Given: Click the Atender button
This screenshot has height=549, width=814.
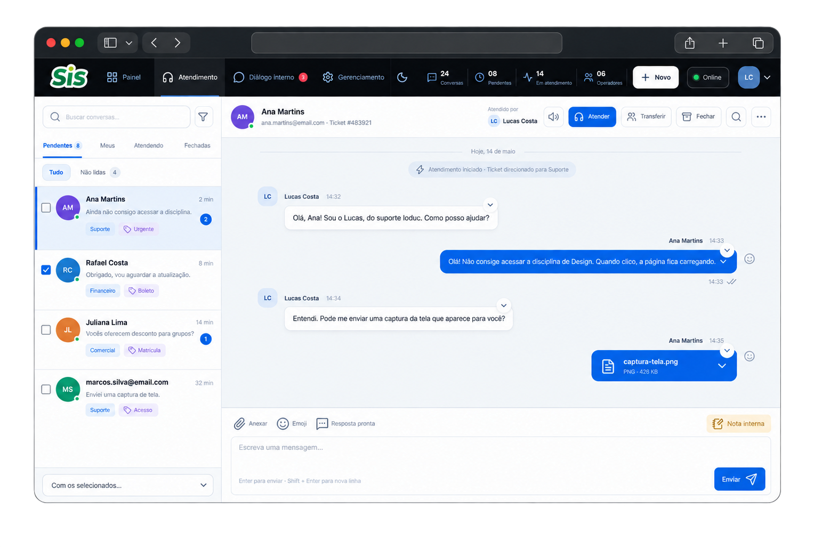Looking at the screenshot, I should pyautogui.click(x=592, y=117).
